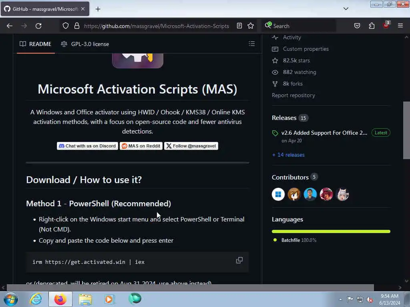The image size is (410, 307).
Task: Open the Activity link
Action: (x=292, y=37)
